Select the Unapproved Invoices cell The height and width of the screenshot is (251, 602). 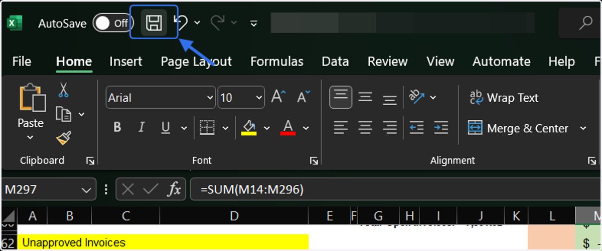click(x=163, y=242)
